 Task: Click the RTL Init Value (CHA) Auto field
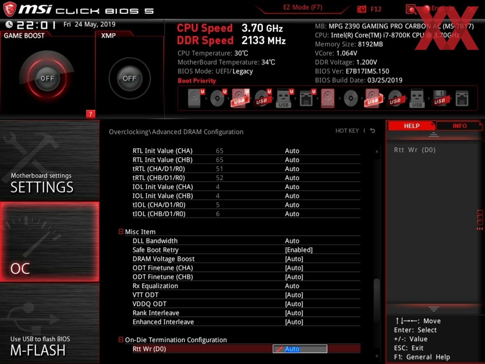pos(292,151)
